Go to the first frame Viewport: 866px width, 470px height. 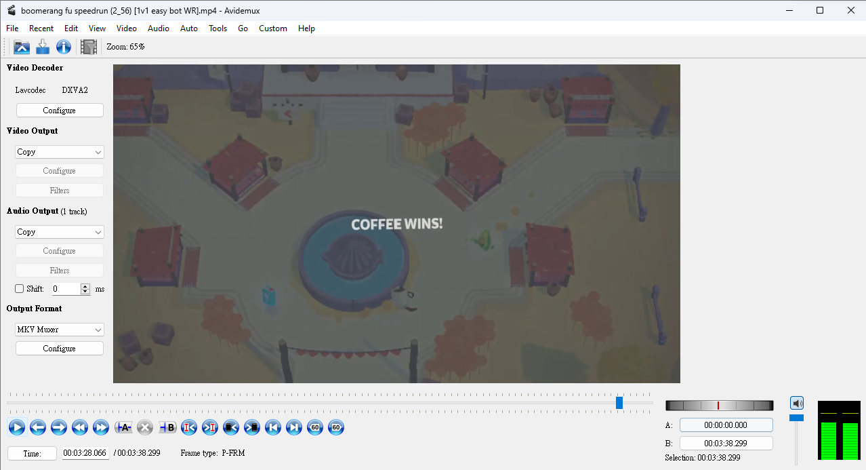(x=273, y=427)
